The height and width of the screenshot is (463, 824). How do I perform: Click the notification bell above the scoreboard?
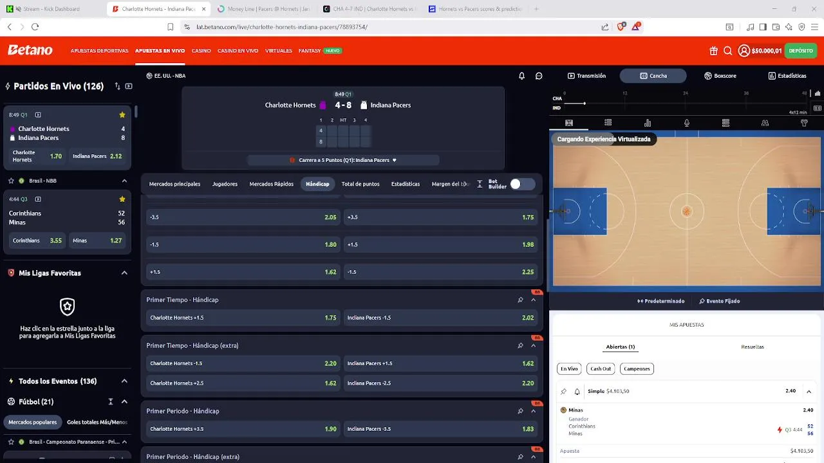point(522,76)
